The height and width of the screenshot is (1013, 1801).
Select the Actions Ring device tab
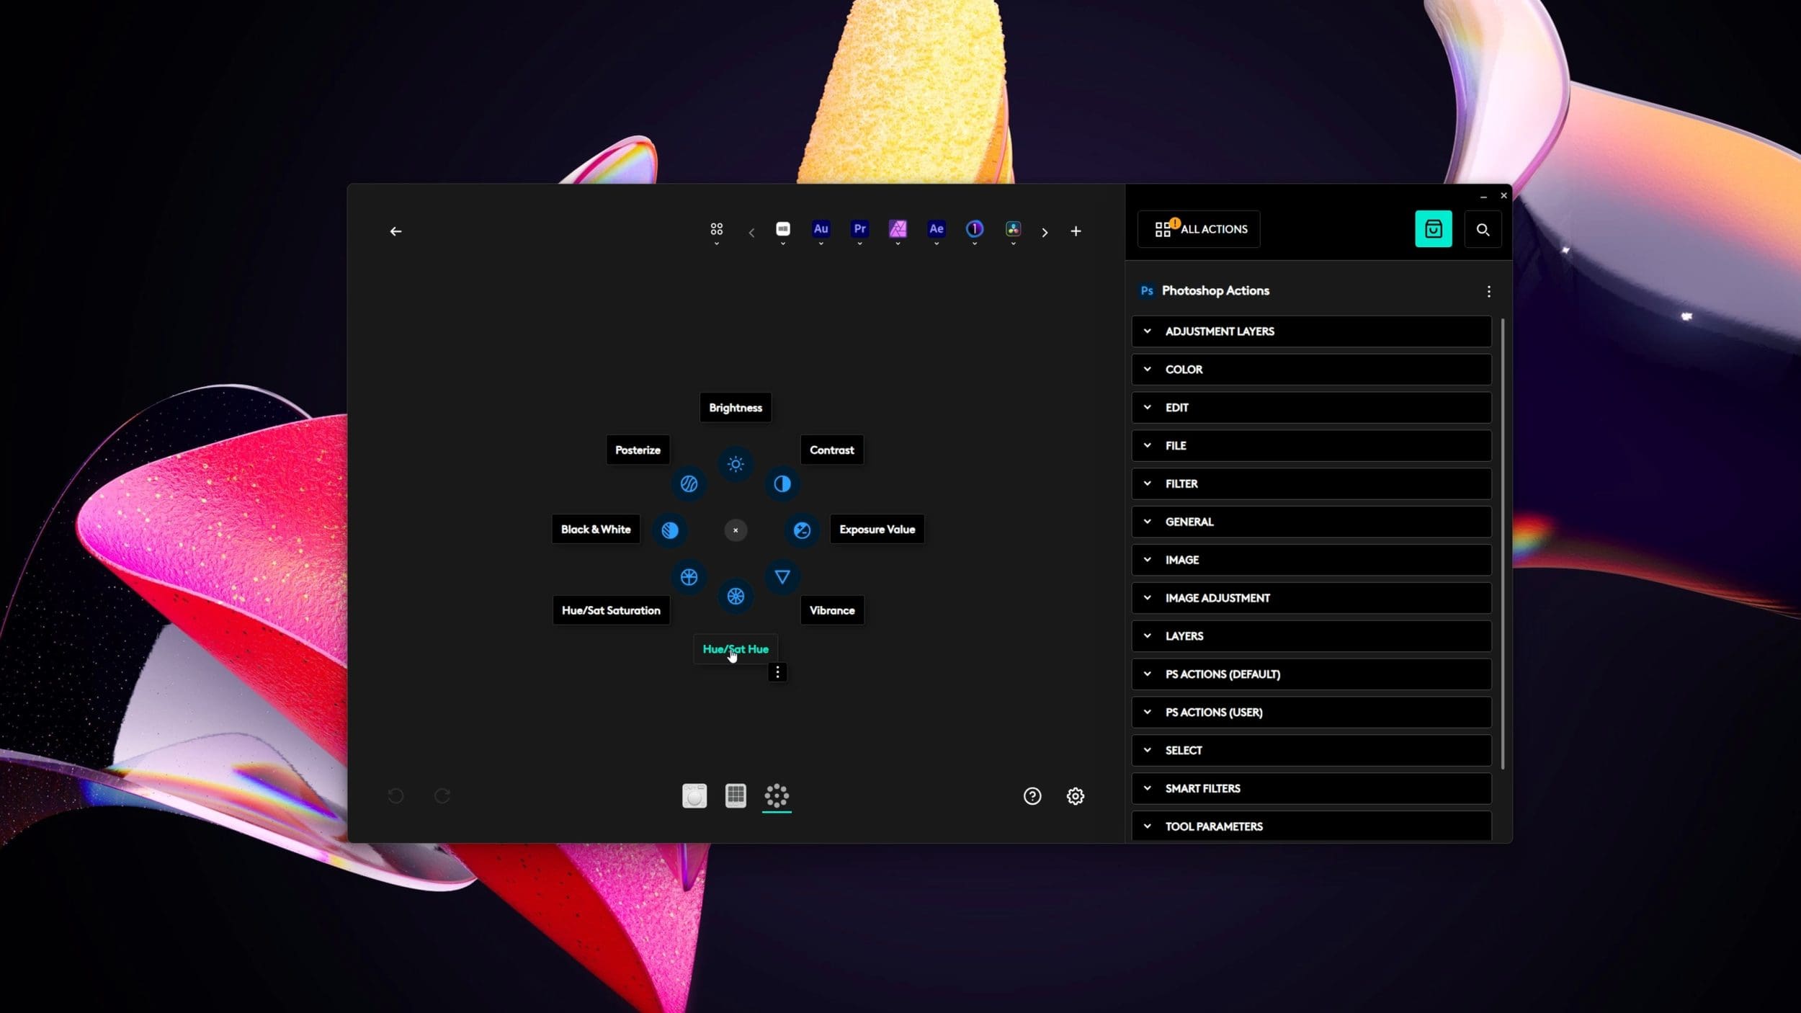[777, 795]
